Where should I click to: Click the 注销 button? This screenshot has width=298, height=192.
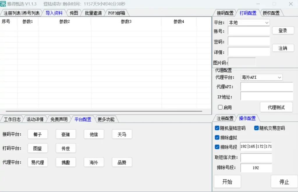283,48
